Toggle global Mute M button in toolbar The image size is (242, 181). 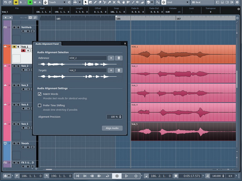(x=16, y=2)
